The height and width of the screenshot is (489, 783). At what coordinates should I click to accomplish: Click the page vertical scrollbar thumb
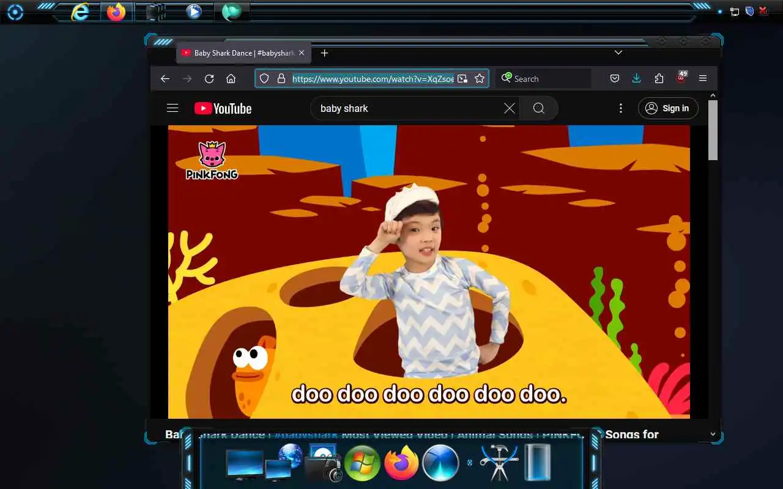click(x=713, y=130)
